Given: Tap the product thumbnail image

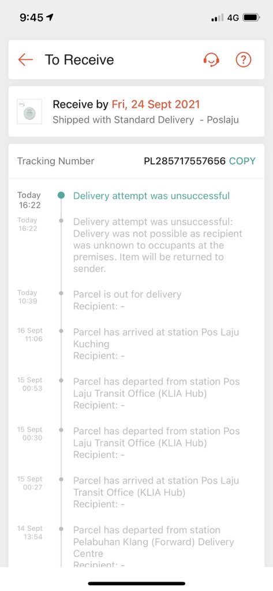Looking at the screenshot, I should tap(29, 111).
